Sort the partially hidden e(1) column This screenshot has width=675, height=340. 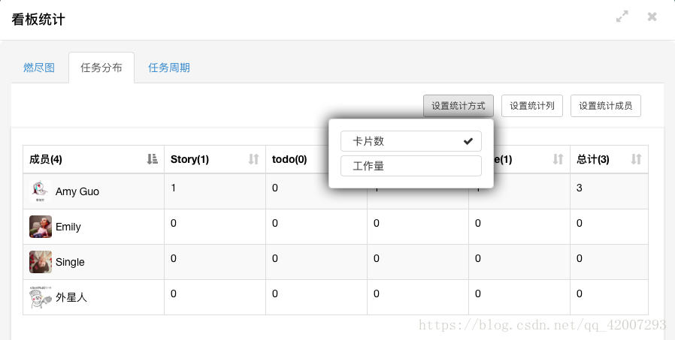pos(558,159)
